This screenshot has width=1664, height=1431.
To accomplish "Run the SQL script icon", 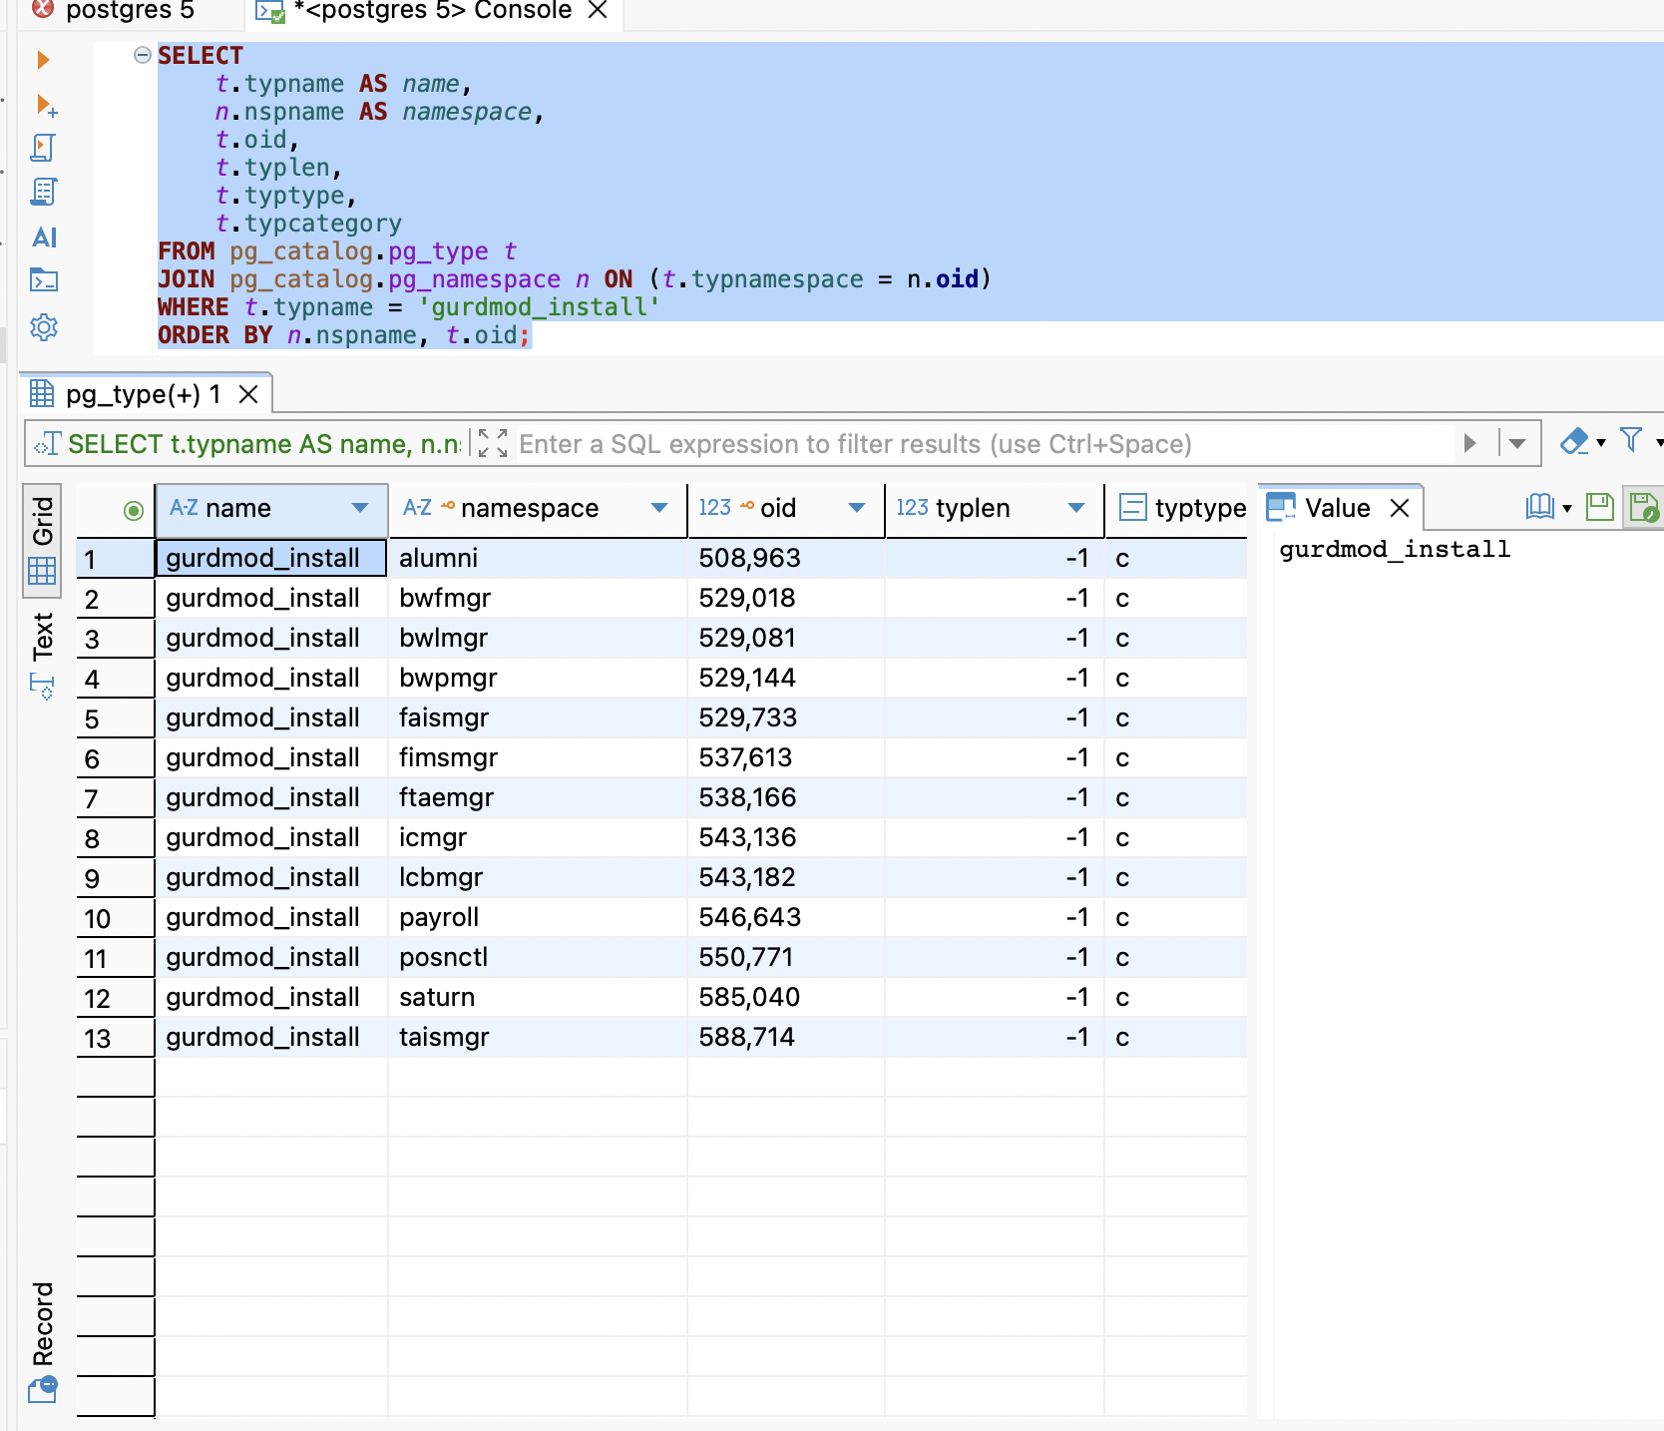I will (x=43, y=148).
